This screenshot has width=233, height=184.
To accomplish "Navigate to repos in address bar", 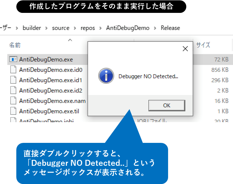I will (x=88, y=28).
